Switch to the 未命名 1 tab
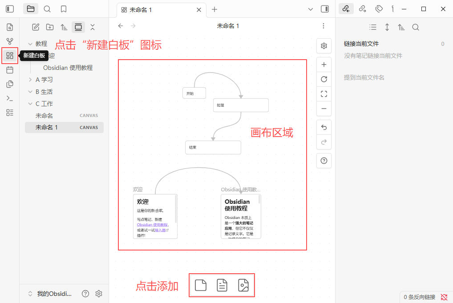453x303 pixels. tap(162, 10)
